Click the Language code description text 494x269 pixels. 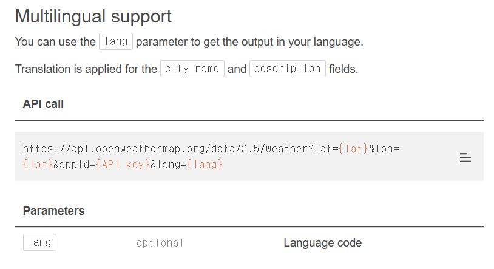323,243
